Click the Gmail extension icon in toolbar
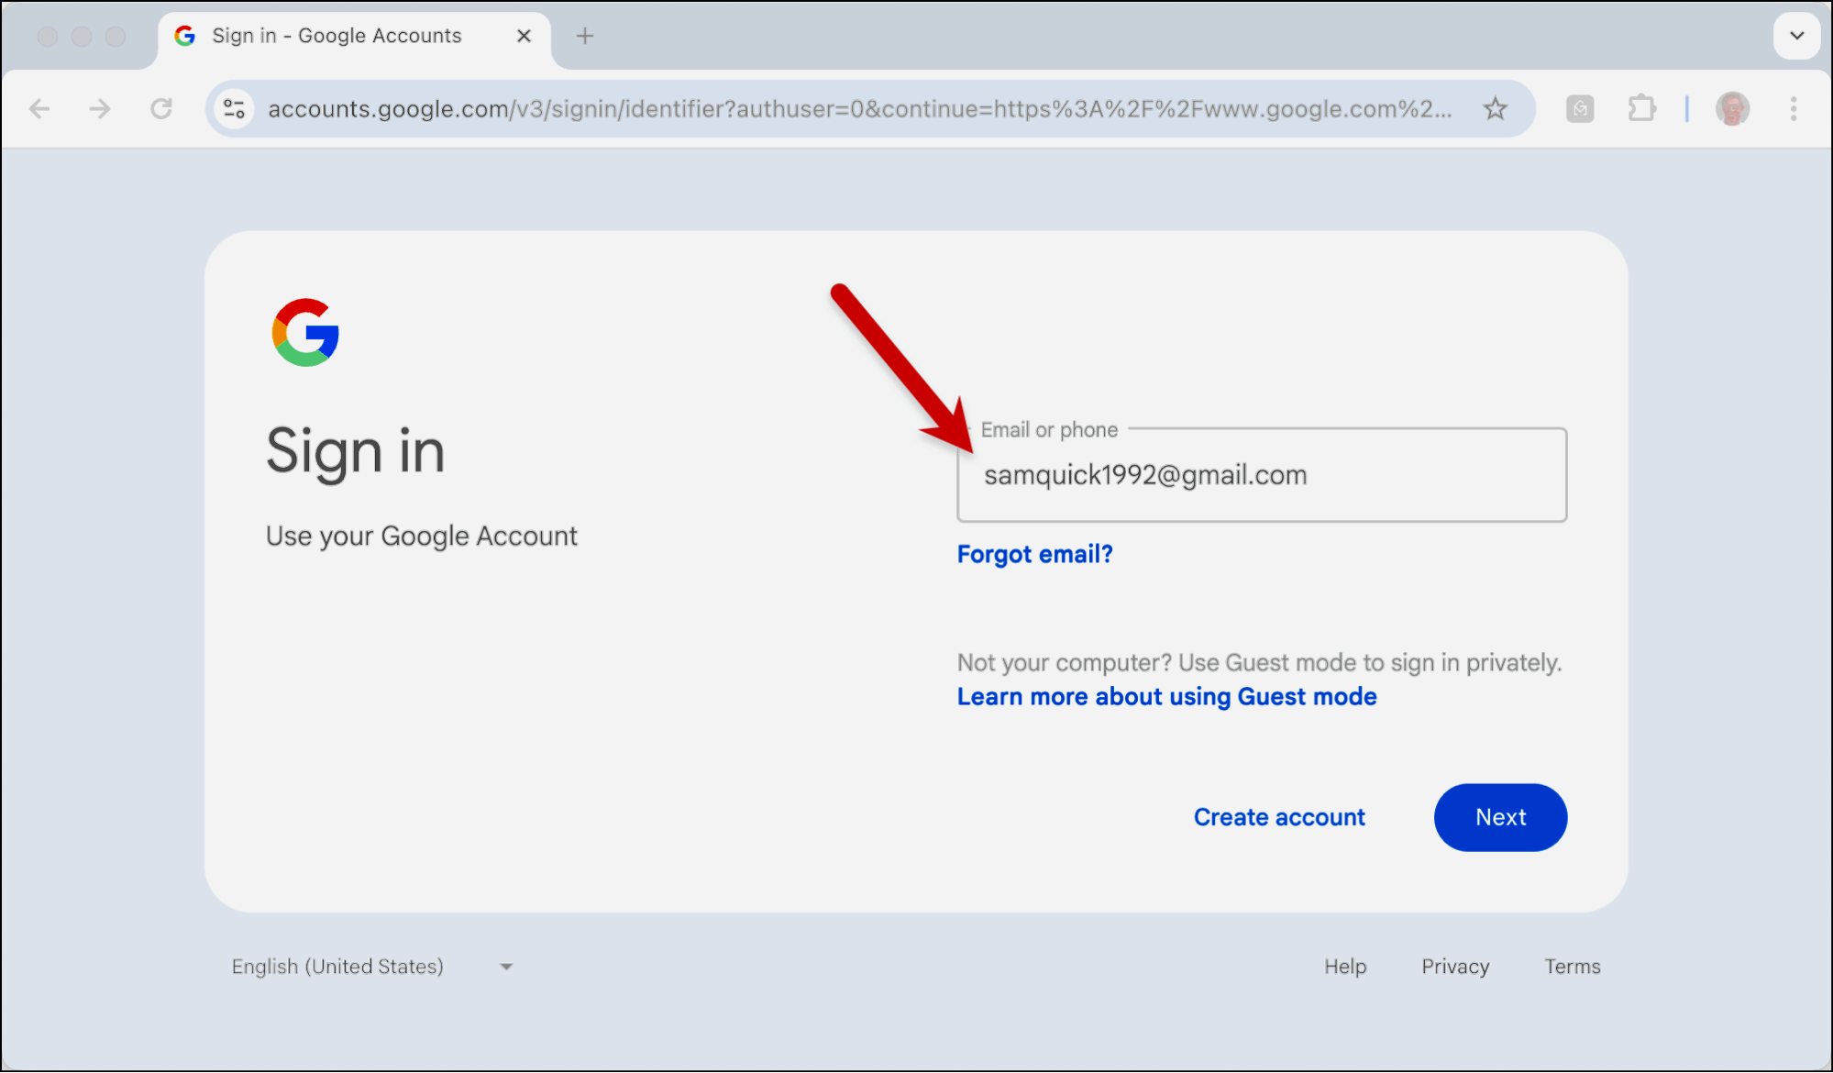 click(1580, 108)
